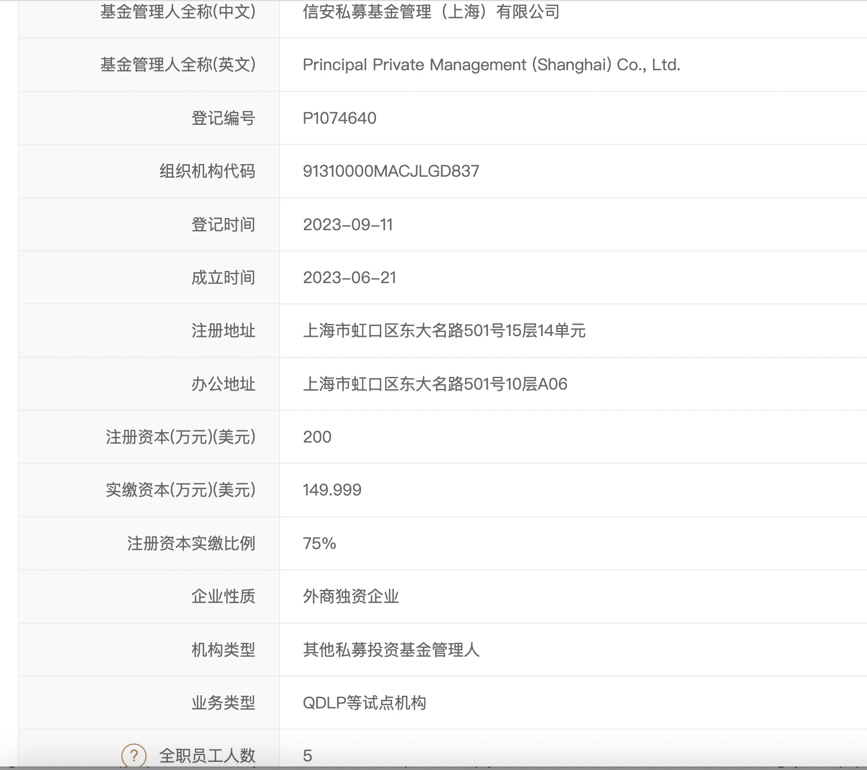Image resolution: width=867 pixels, height=770 pixels.
Task: Click the founding date 2023-06-21
Action: (x=350, y=277)
